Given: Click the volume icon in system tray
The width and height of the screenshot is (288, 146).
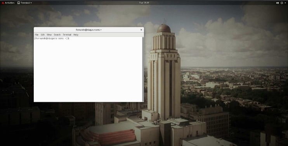Looking at the screenshot, I should coord(278,3).
